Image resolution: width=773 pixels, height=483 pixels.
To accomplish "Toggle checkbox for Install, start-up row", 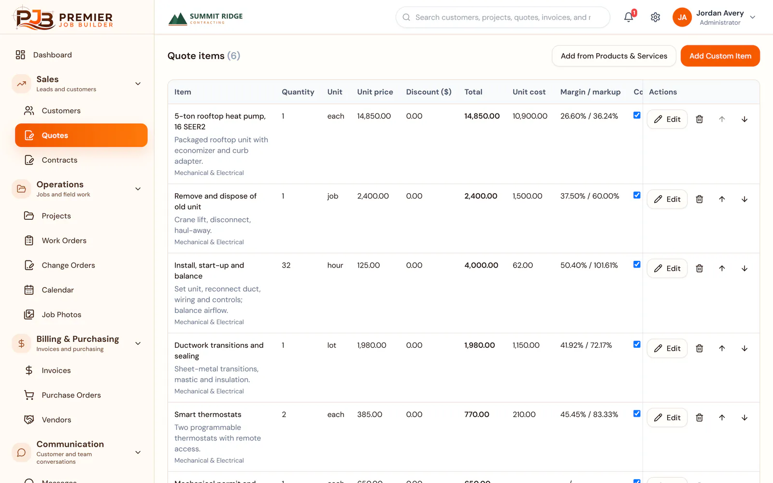I will (x=637, y=265).
